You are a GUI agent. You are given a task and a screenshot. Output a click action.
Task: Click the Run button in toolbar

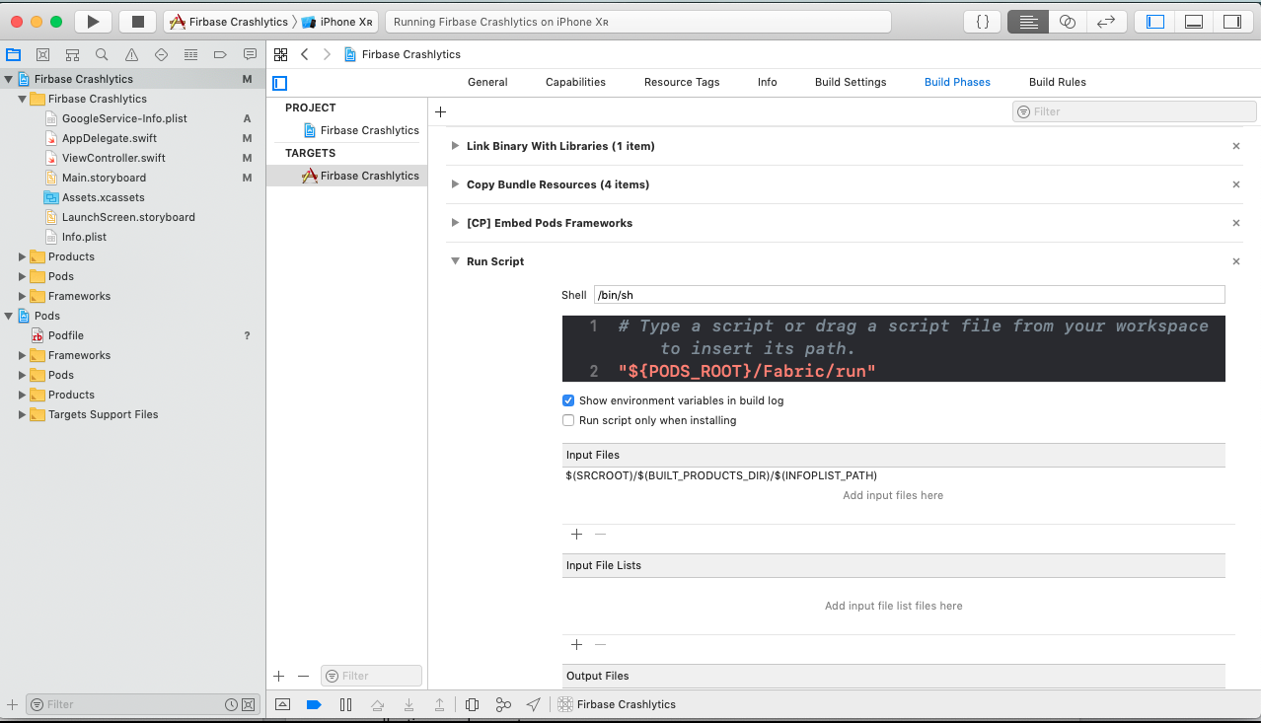pos(93,22)
